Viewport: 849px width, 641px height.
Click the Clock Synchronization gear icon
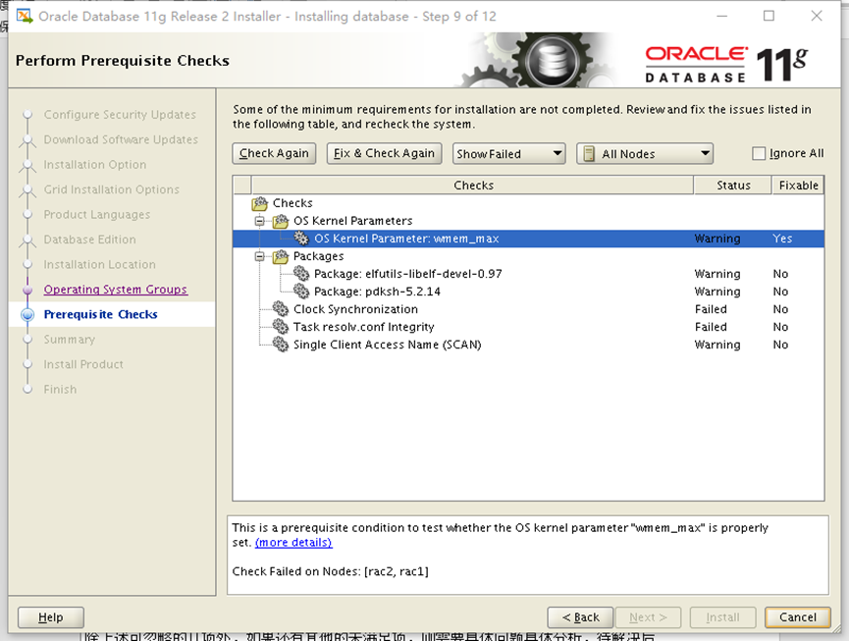point(281,309)
